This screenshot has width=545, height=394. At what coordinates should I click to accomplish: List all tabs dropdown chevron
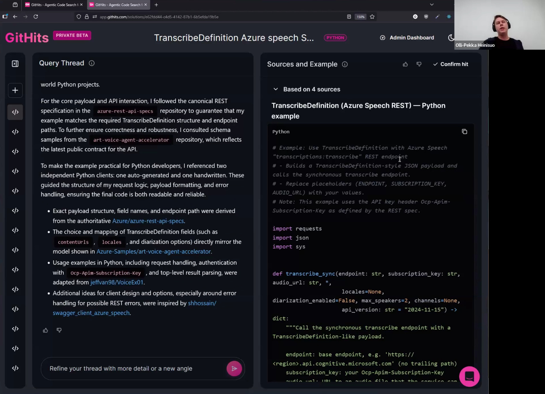tap(431, 5)
